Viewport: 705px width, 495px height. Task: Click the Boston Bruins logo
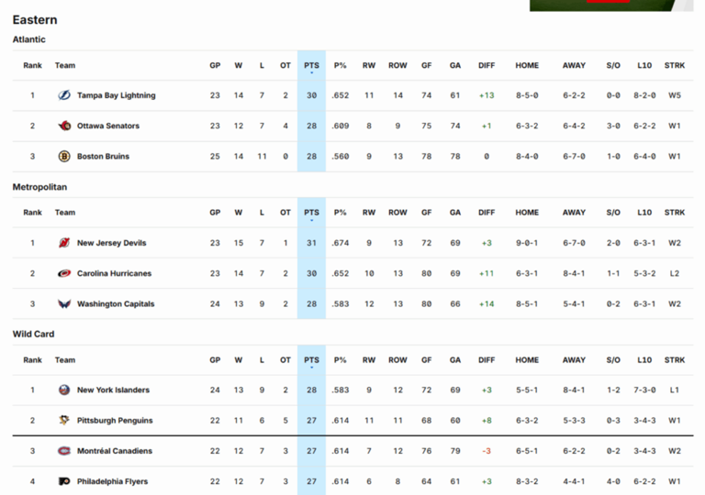click(x=64, y=157)
